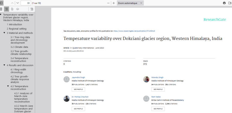The image size is (232, 113).
Task: Toggle the sidebar panel button
Action: coord(1,3)
